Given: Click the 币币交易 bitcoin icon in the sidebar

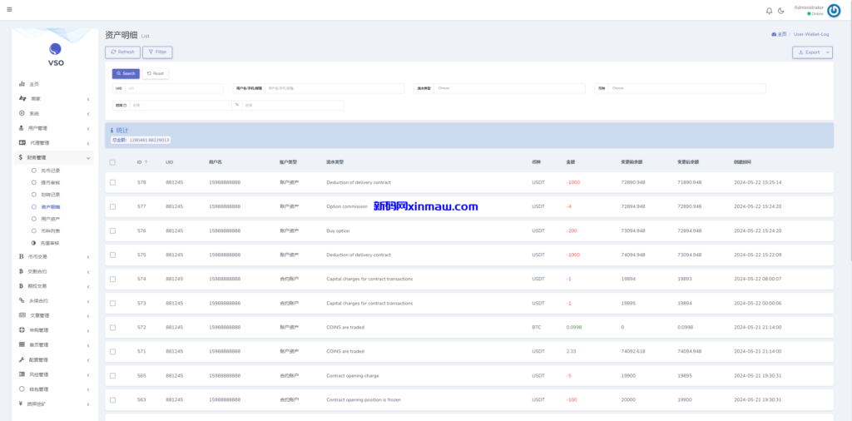Looking at the screenshot, I should 22,257.
